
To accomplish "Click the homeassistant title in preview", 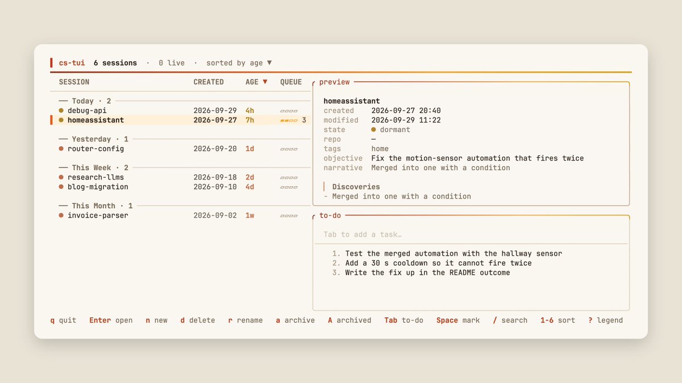I will (352, 101).
